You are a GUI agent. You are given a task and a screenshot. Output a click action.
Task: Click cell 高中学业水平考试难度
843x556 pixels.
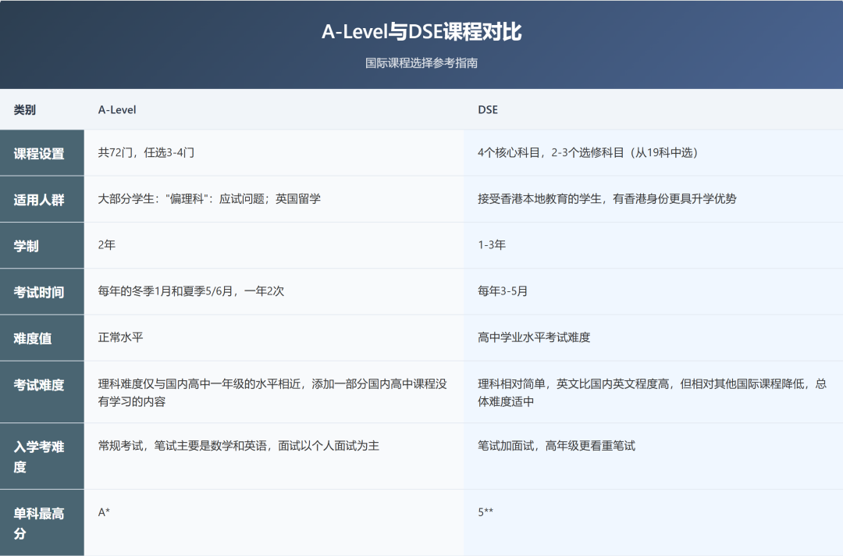653,337
